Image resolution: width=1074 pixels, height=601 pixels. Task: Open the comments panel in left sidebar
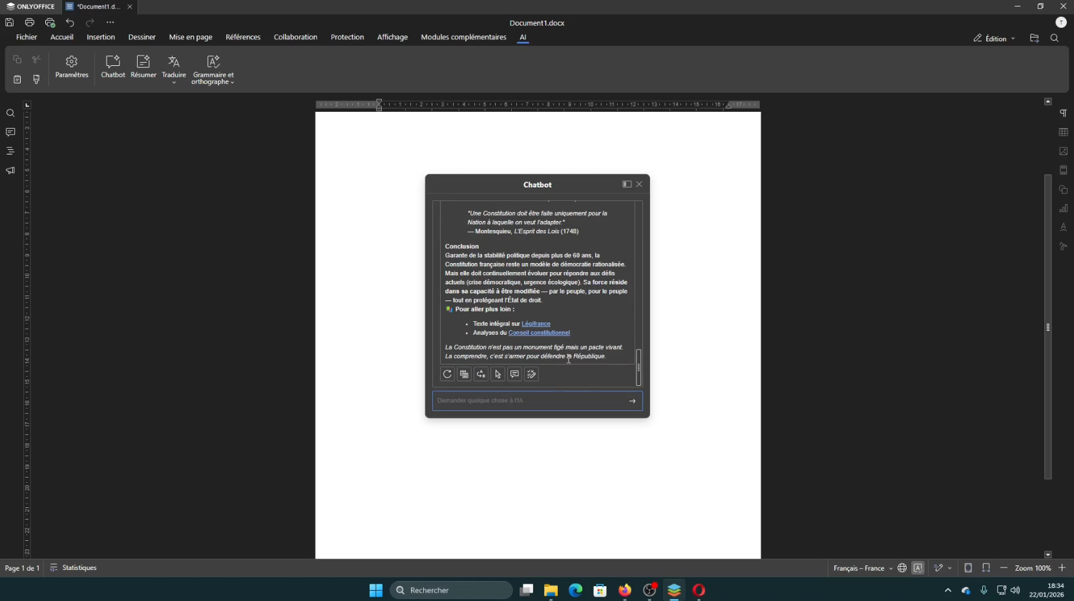coord(10,132)
